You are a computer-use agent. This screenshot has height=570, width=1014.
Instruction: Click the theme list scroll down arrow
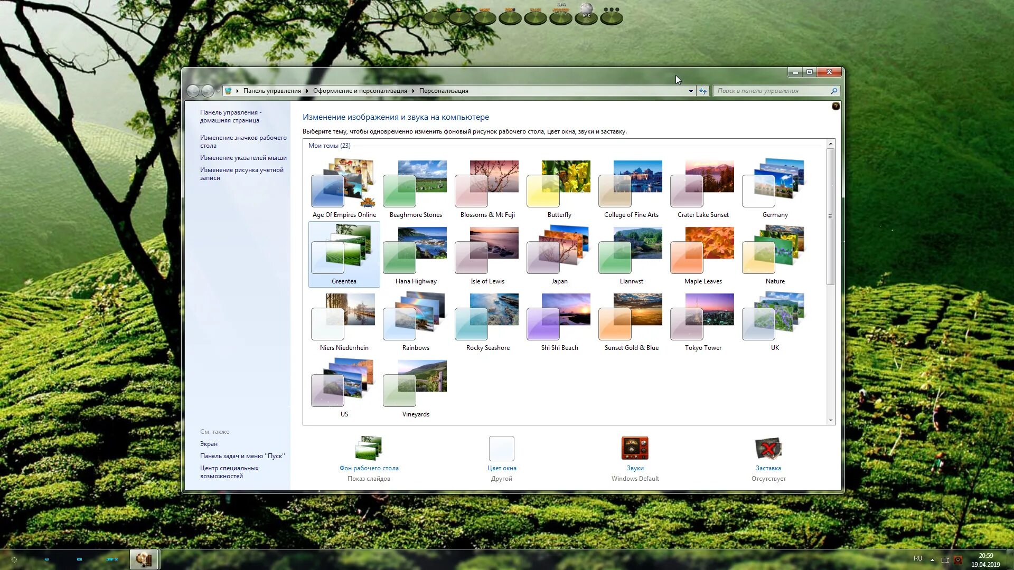coord(831,421)
